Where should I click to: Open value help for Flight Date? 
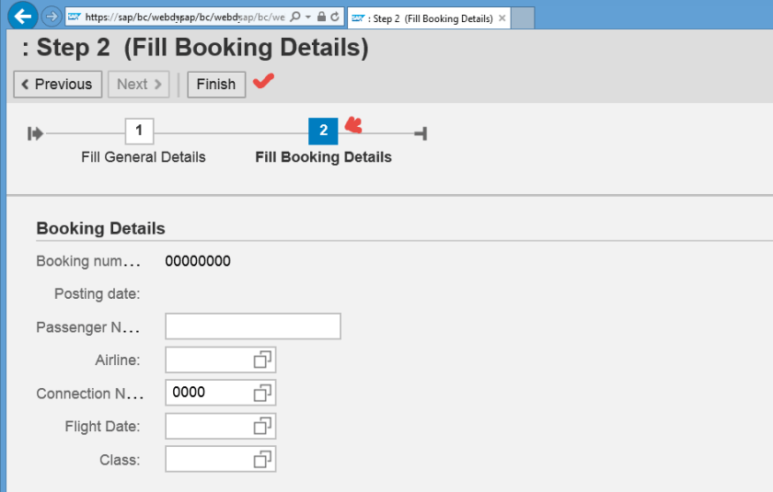[262, 426]
